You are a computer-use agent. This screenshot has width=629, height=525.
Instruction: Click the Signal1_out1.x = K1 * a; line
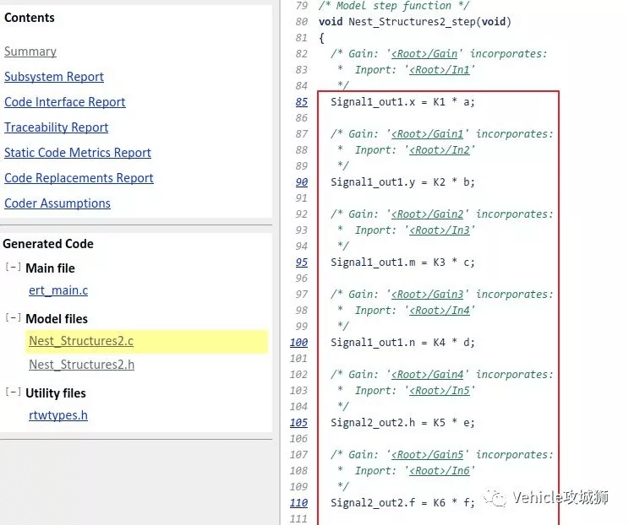coord(402,102)
